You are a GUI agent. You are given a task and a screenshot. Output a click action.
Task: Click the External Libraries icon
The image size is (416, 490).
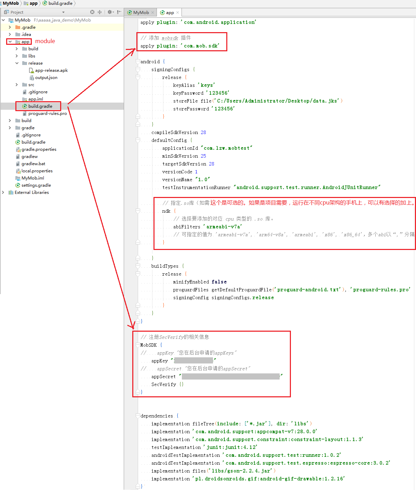pos(11,193)
